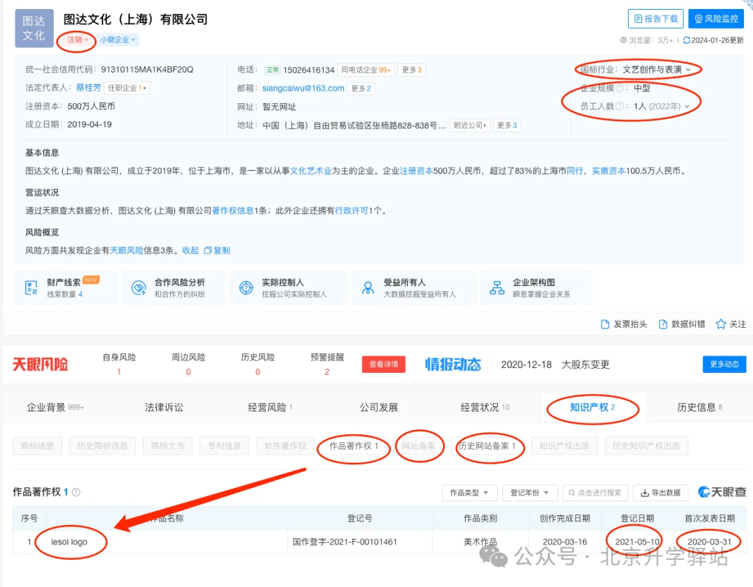The image size is (753, 587).
Task: Open the 大股东变更 news item
Action: [x=586, y=365]
